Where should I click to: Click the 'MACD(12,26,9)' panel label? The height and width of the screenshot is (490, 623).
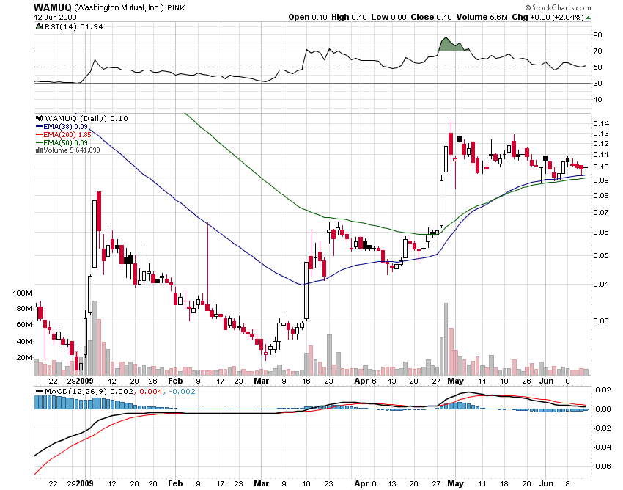coord(76,392)
